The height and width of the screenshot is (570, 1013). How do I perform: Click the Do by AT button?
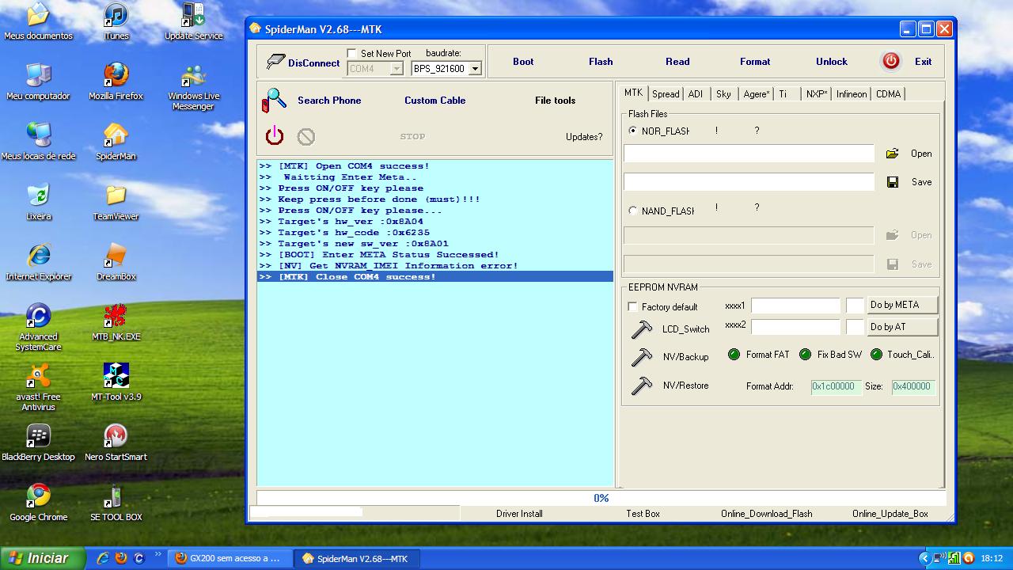click(x=902, y=327)
